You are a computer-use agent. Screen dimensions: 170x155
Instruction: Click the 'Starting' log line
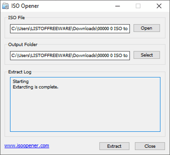[21, 82]
